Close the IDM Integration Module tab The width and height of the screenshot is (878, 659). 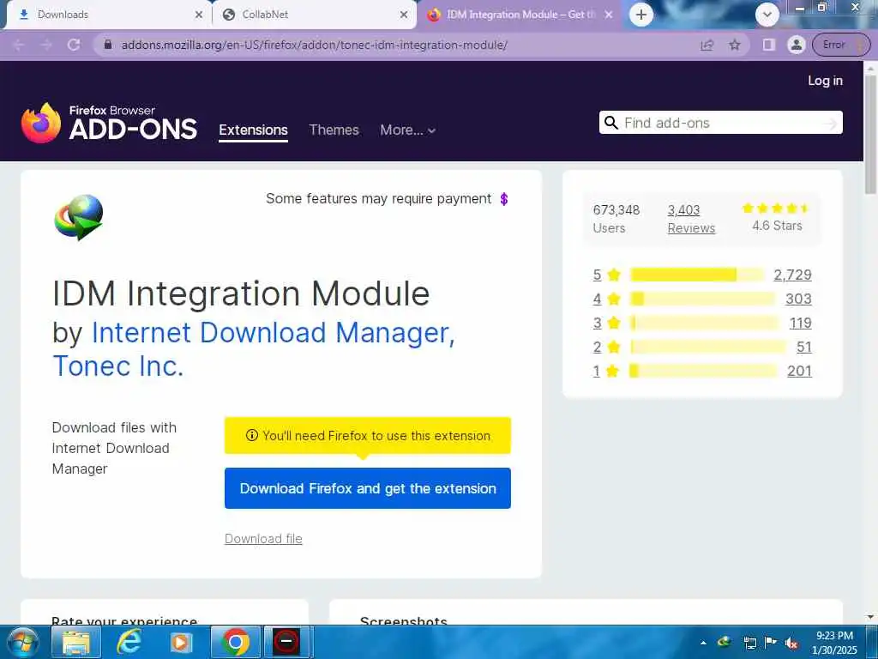[609, 15]
